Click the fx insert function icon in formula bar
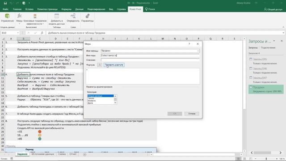Viewport: 286px width, 161px height. point(42,33)
